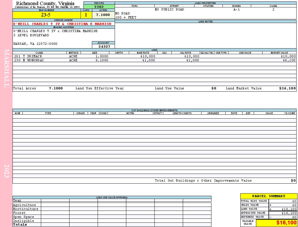Viewport: 298px width, 227px height.
Task: Click zoning value A-1
Action: pos(237,9)
